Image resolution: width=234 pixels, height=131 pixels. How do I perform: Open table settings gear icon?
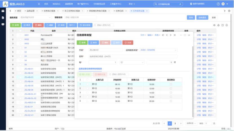pos(227,25)
